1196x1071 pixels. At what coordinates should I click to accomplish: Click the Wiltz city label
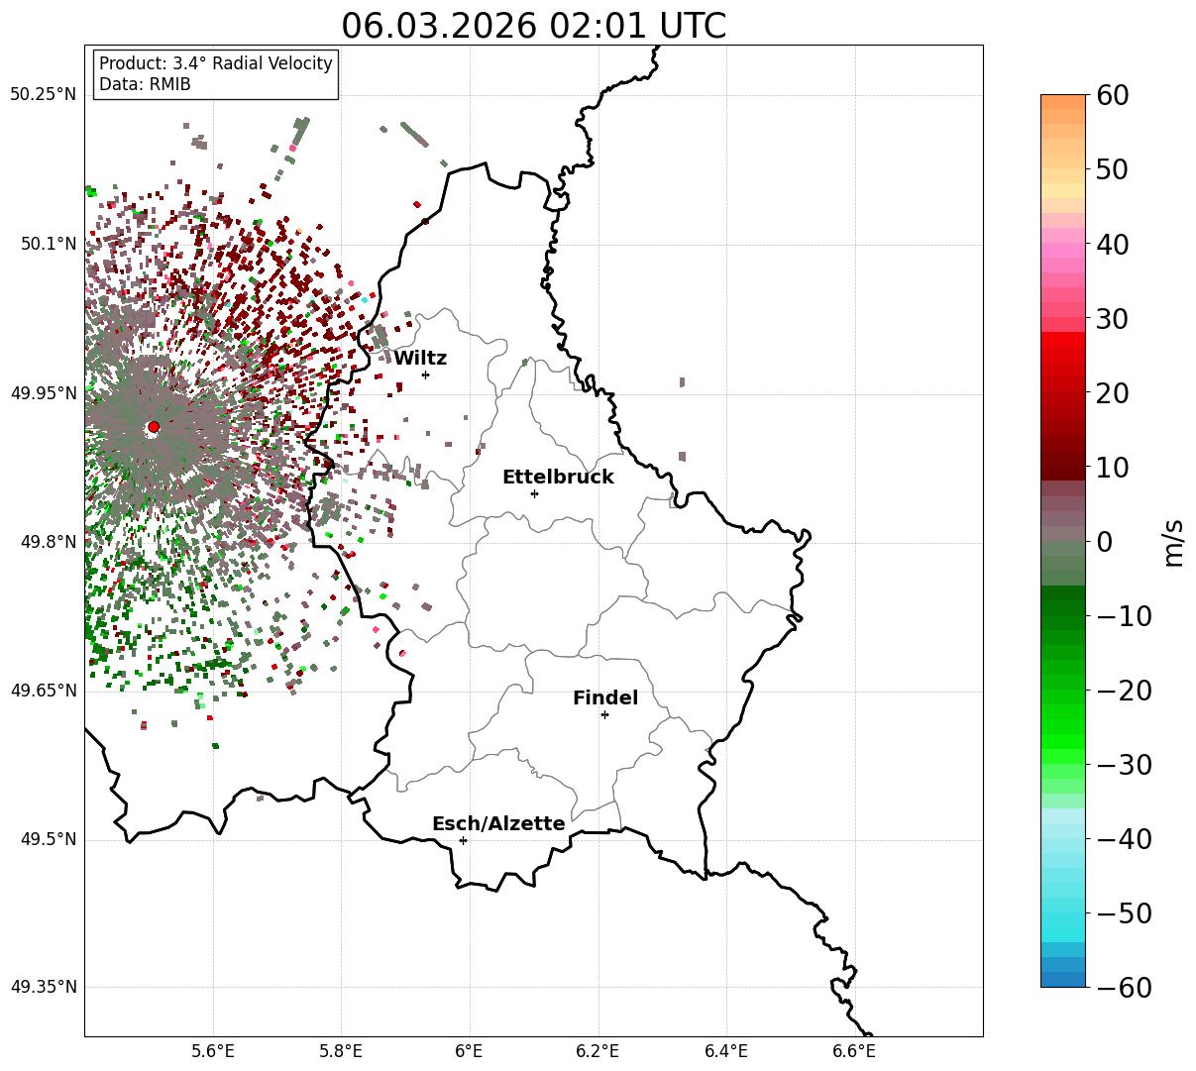420,359
